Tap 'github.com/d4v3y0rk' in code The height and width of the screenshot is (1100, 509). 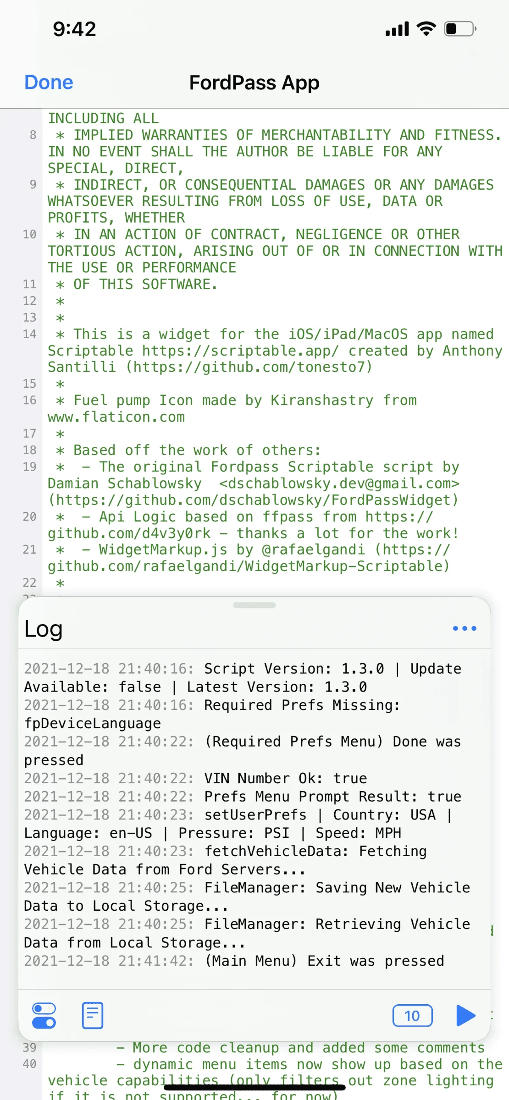click(129, 533)
